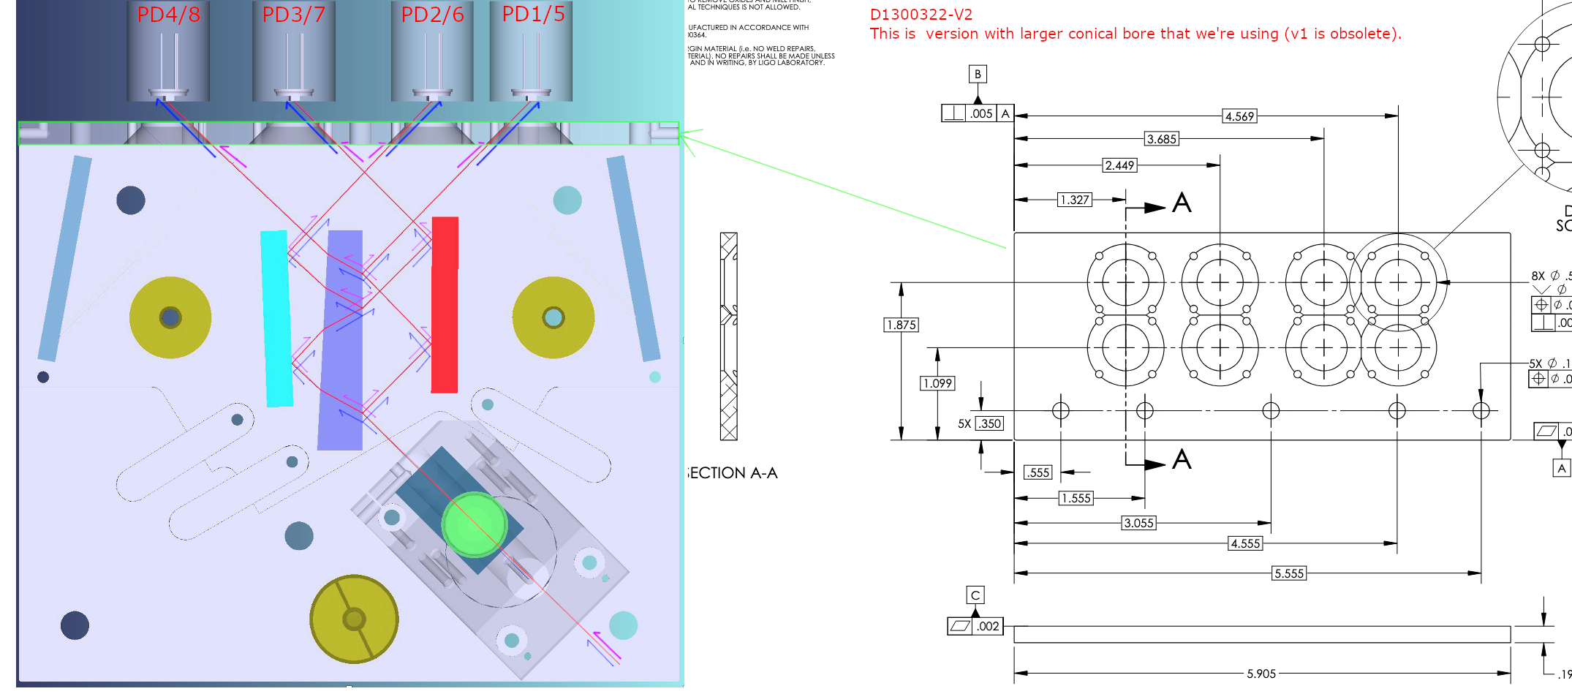This screenshot has height=694, width=1572.
Task: Click the 3.055 dimension box
Action: click(x=1138, y=523)
